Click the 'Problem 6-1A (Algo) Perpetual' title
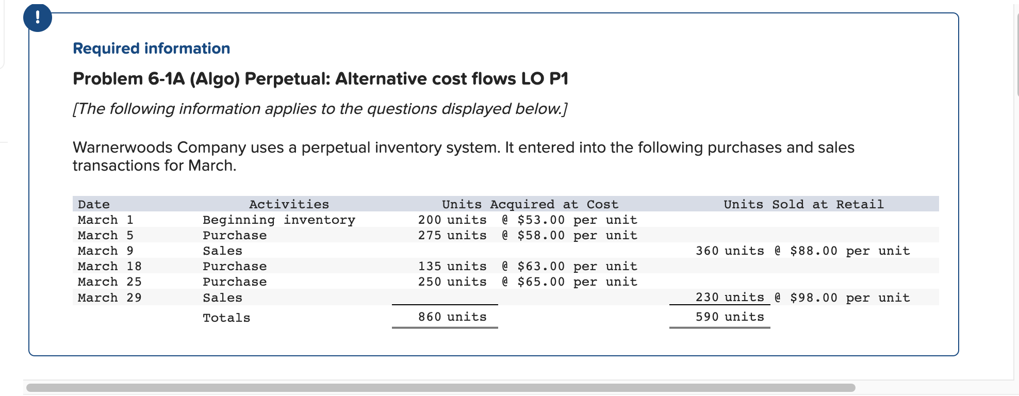Screen dimensions: 1019x396 click(320, 79)
